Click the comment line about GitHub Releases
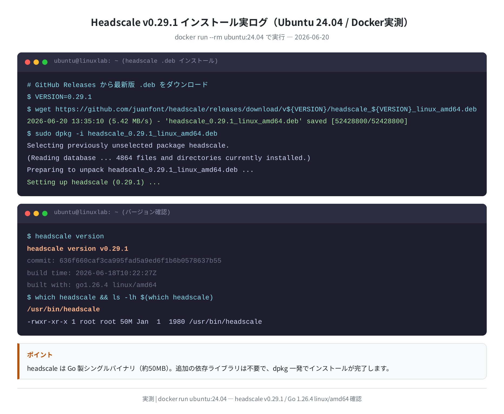Viewport: 504px width, 414px height. 117,85
